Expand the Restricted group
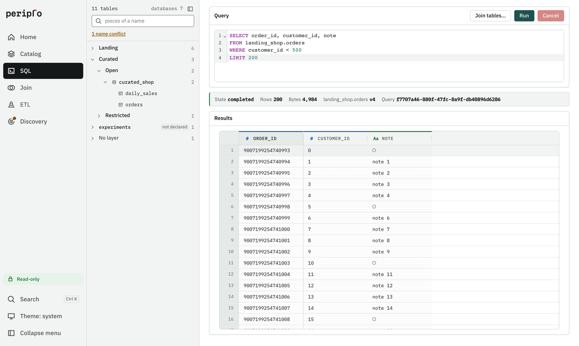This screenshot has height=346, width=579. click(99, 116)
